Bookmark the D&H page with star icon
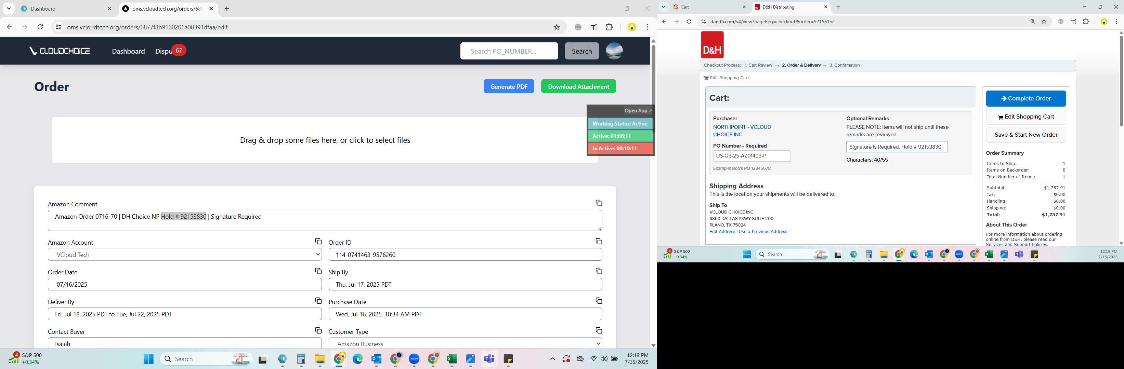 (x=1044, y=21)
